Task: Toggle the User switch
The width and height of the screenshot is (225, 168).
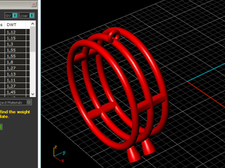Action: pos(27,15)
